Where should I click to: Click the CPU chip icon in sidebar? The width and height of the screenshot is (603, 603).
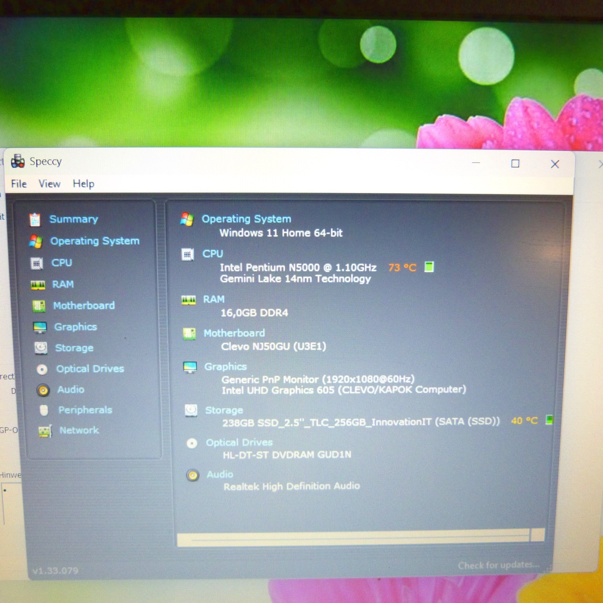37,263
